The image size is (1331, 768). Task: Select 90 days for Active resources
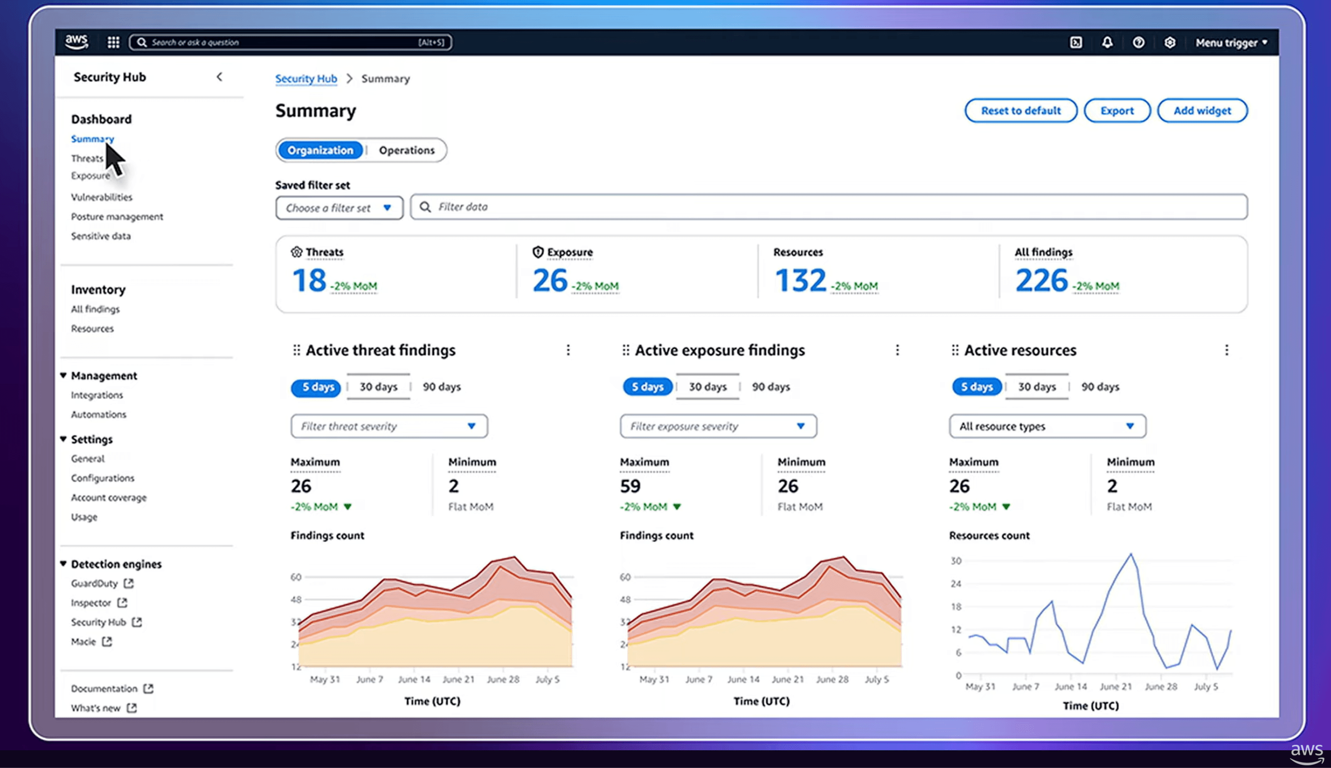(1100, 387)
